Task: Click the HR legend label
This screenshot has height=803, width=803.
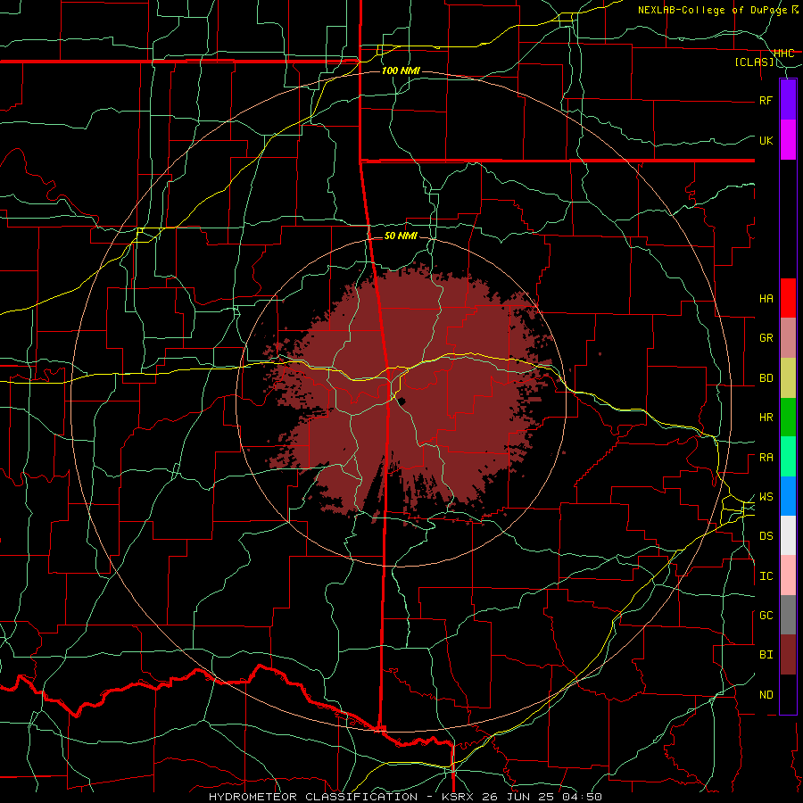Action: tap(766, 418)
